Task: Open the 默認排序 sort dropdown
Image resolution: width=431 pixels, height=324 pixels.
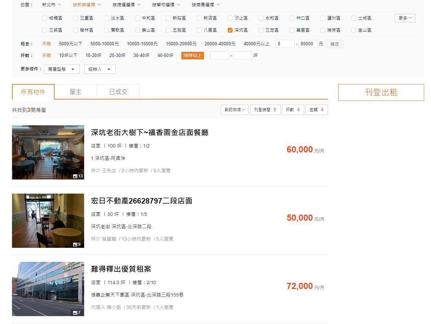Action: click(x=235, y=110)
